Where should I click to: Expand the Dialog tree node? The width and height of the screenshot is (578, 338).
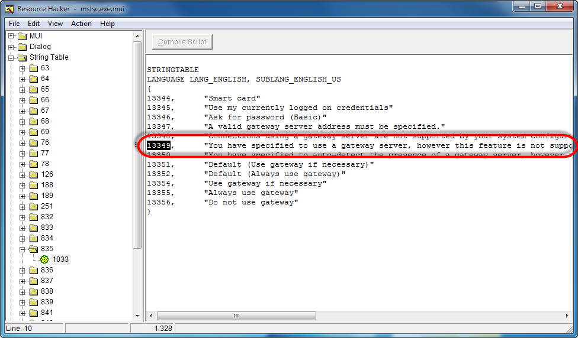coord(11,47)
